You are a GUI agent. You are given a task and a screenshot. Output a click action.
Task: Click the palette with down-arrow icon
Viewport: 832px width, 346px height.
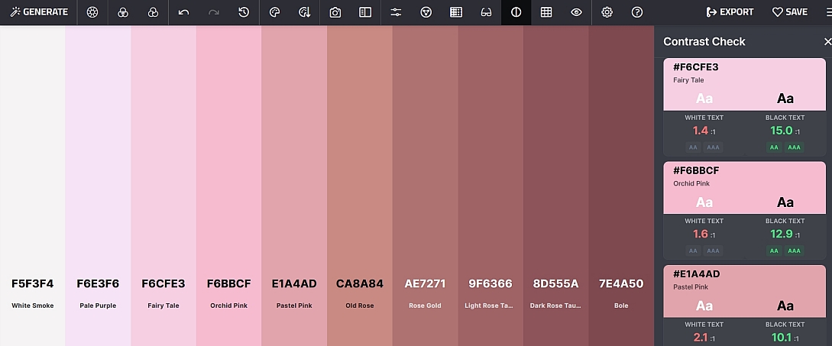point(305,12)
